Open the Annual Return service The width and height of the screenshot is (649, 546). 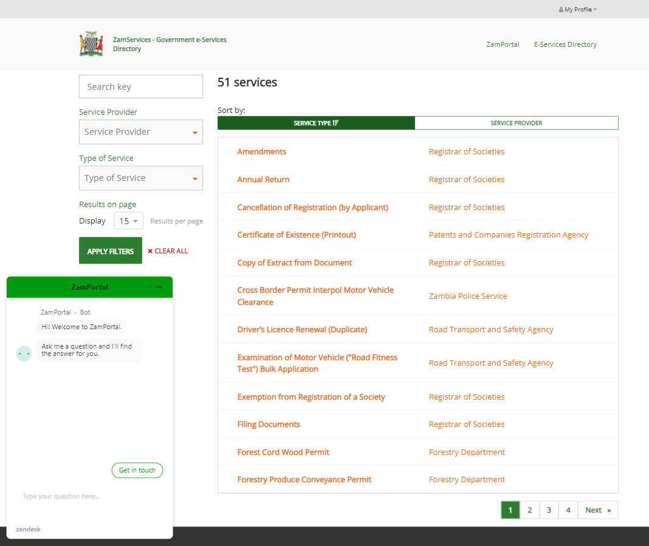[x=263, y=180]
